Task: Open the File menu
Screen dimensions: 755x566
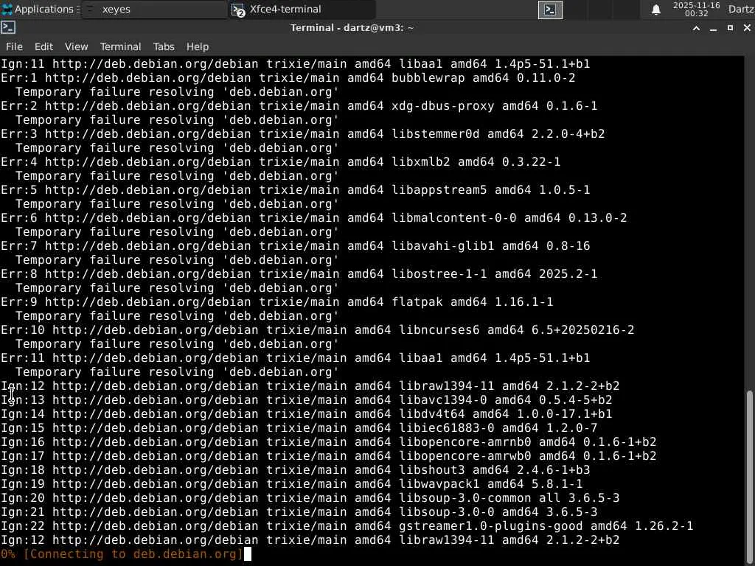Action: click(x=14, y=46)
